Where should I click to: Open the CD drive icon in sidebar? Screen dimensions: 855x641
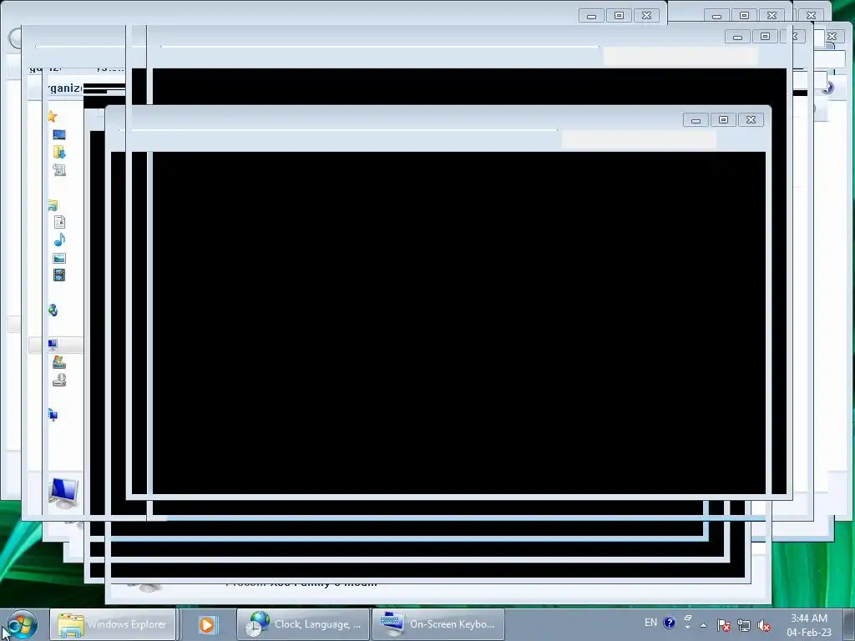click(59, 380)
